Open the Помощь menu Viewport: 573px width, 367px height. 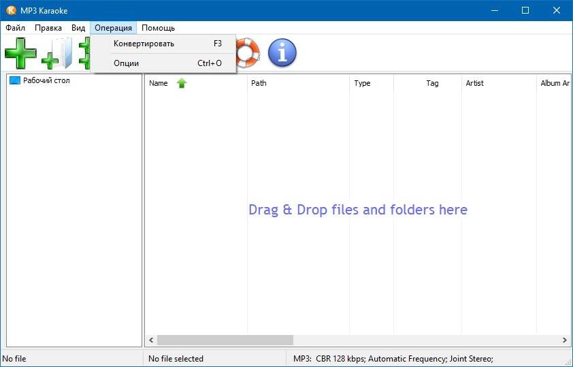(x=159, y=28)
